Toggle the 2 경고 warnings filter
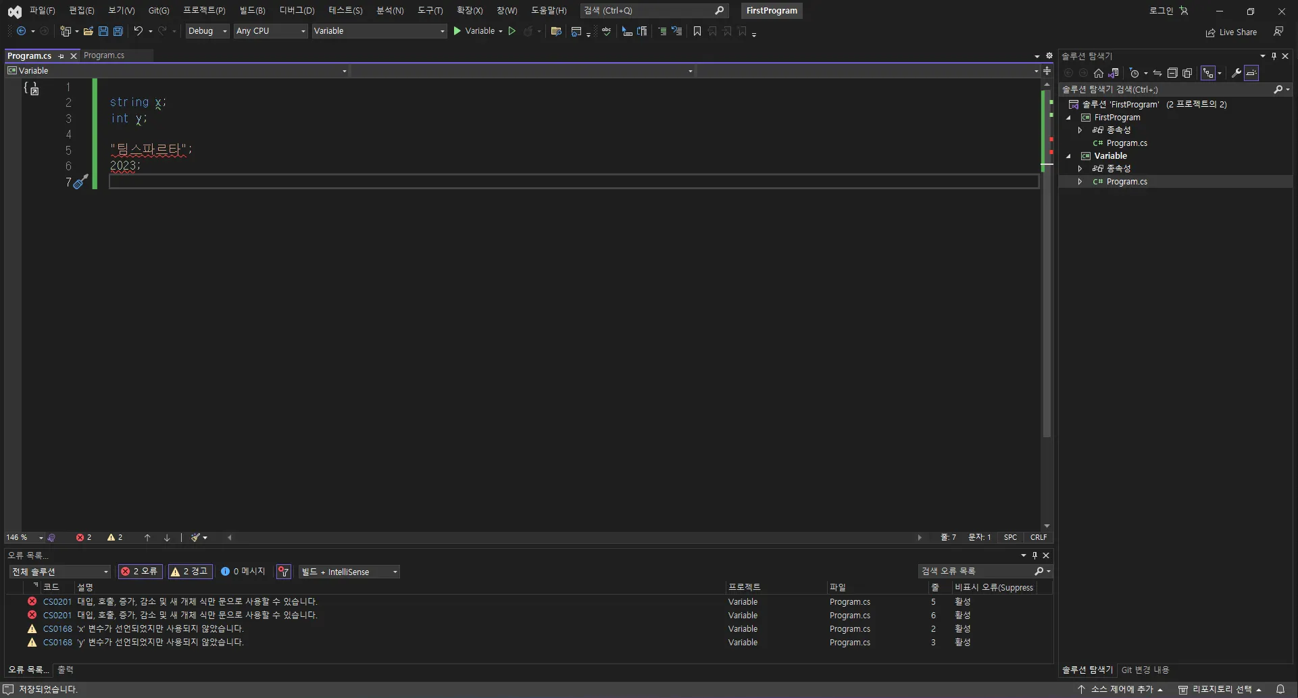The width and height of the screenshot is (1298, 698). 190,572
